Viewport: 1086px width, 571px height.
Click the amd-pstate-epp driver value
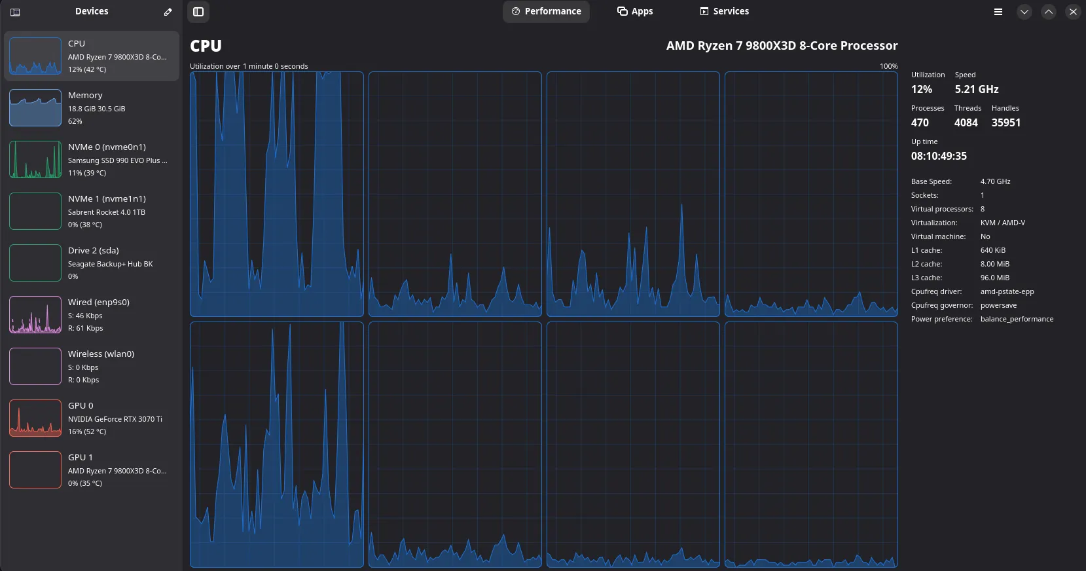[x=1007, y=291]
